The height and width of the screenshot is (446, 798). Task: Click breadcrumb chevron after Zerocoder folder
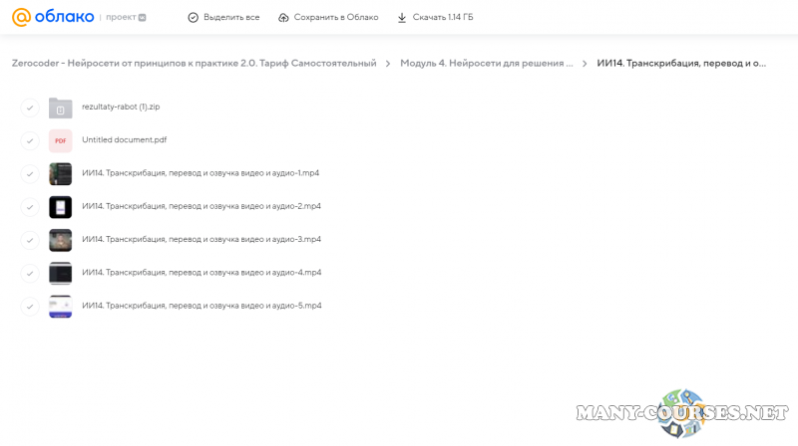(387, 64)
